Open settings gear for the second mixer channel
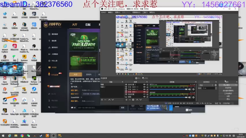 click(x=193, y=97)
